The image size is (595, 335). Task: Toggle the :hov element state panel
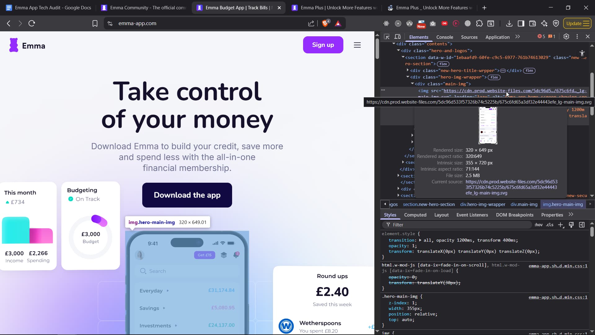pyautogui.click(x=539, y=225)
